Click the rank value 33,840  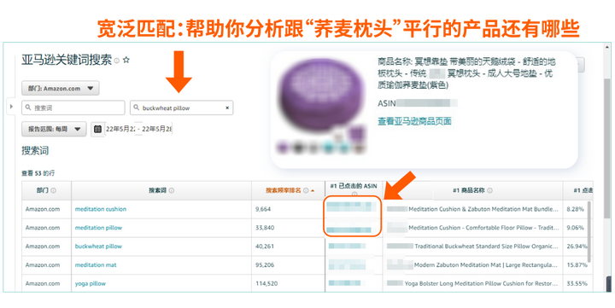point(265,228)
